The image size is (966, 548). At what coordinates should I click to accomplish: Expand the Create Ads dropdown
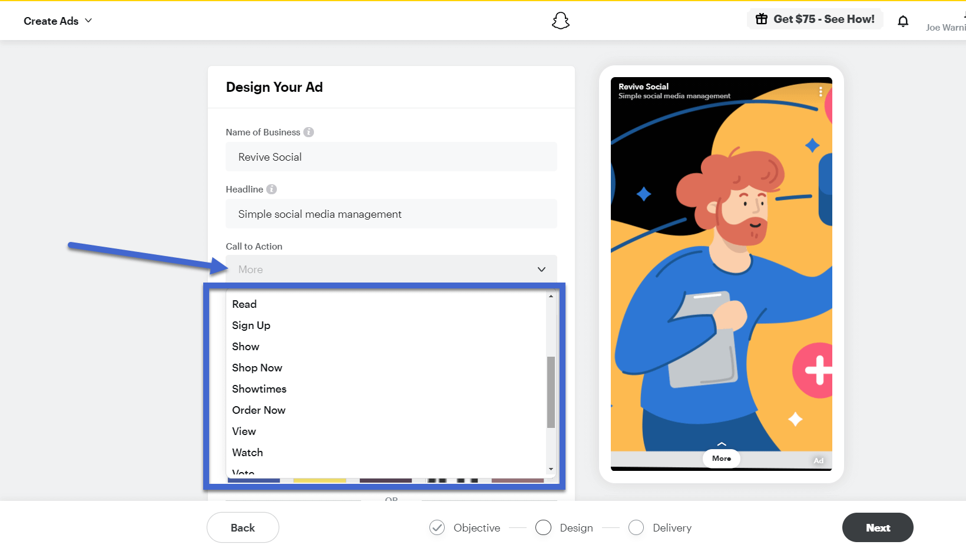[58, 21]
